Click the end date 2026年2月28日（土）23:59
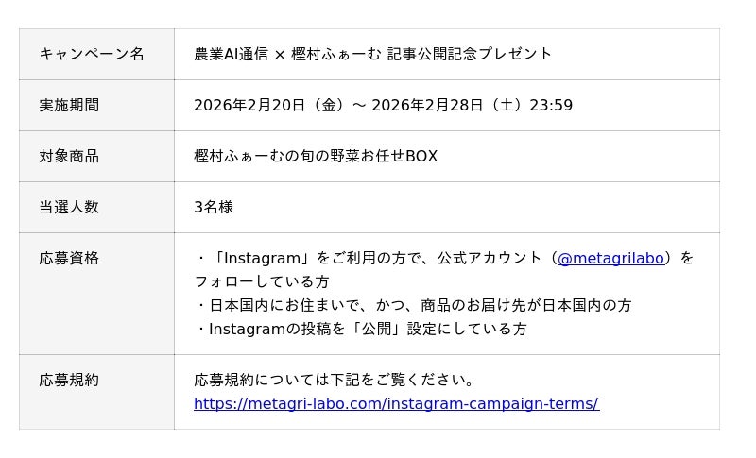The image size is (756, 458). 472,105
